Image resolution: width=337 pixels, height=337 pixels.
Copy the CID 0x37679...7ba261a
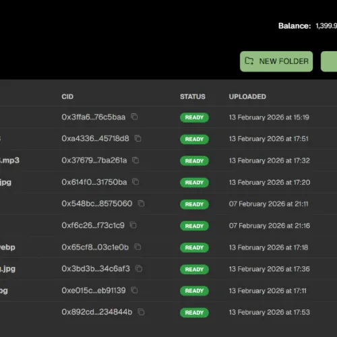(135, 160)
